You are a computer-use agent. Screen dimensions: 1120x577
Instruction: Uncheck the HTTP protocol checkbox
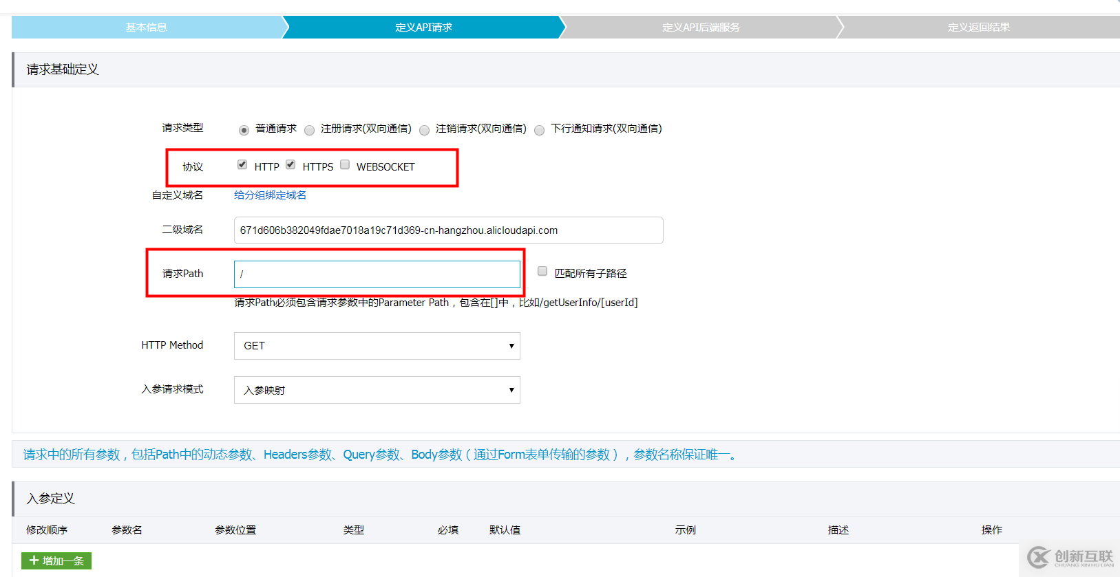242,164
